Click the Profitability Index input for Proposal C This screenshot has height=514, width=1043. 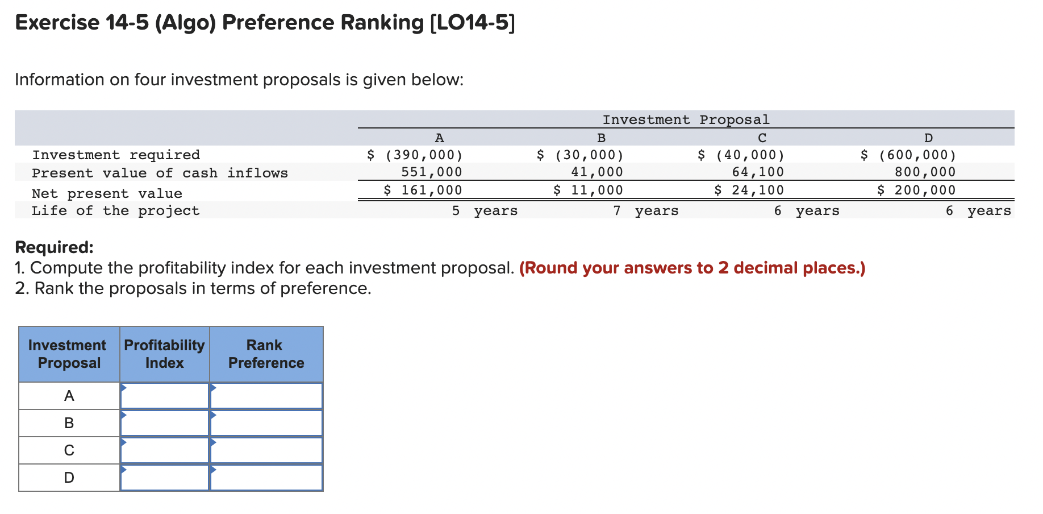tap(164, 450)
